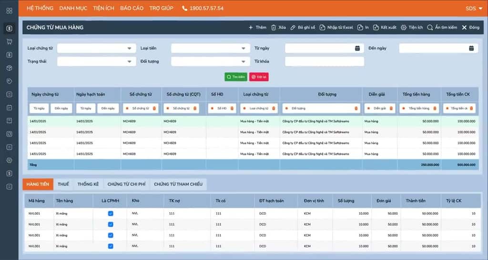The image size is (488, 260).
Task: Switch to the THUẾ tab
Action: [63, 184]
